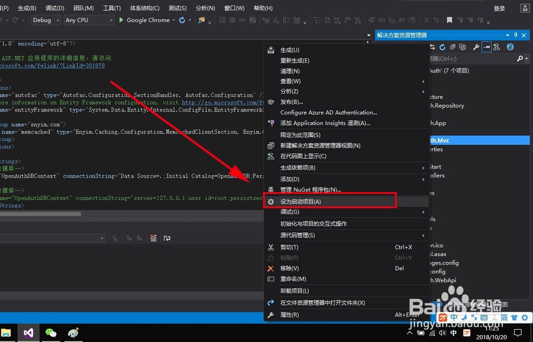Open the toolbar overflow options at the far right
The image size is (533, 342).
(488, 22)
